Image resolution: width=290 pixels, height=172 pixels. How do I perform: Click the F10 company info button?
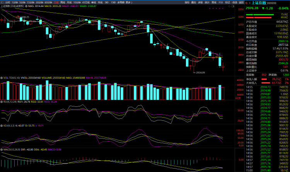pos(221,2)
